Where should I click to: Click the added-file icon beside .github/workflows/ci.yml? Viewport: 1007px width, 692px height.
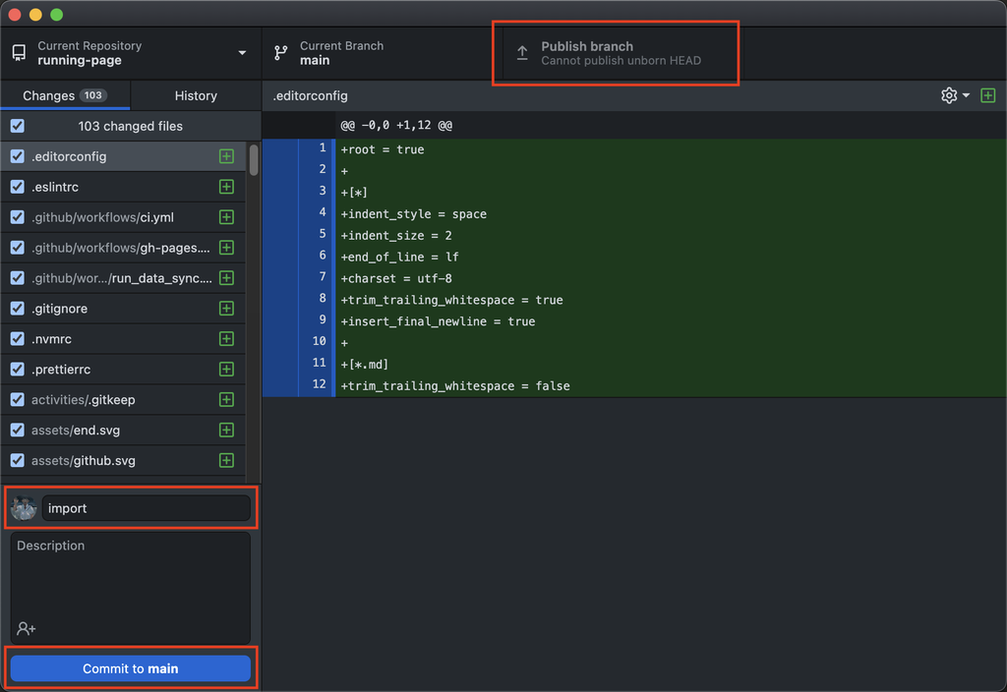[226, 216]
